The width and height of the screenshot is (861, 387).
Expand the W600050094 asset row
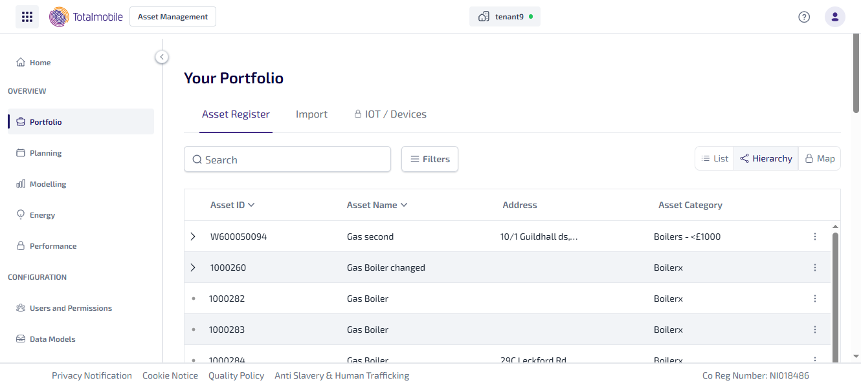pyautogui.click(x=193, y=236)
